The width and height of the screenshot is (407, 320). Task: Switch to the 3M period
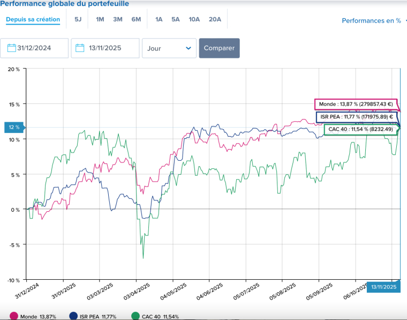click(x=118, y=19)
